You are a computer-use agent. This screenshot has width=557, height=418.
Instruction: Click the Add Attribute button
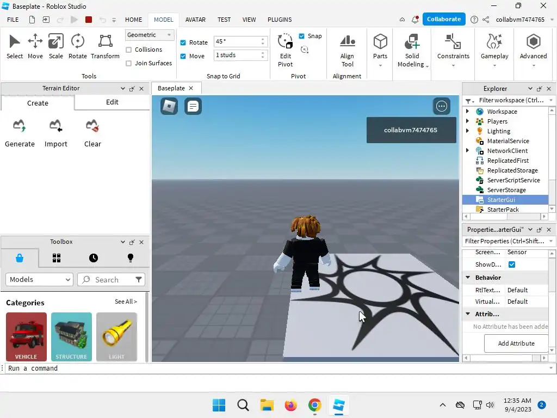coord(516,343)
